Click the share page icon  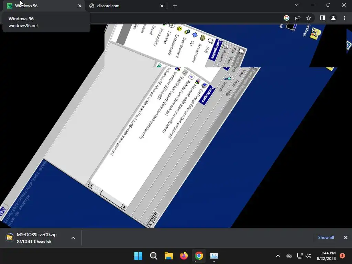298,18
